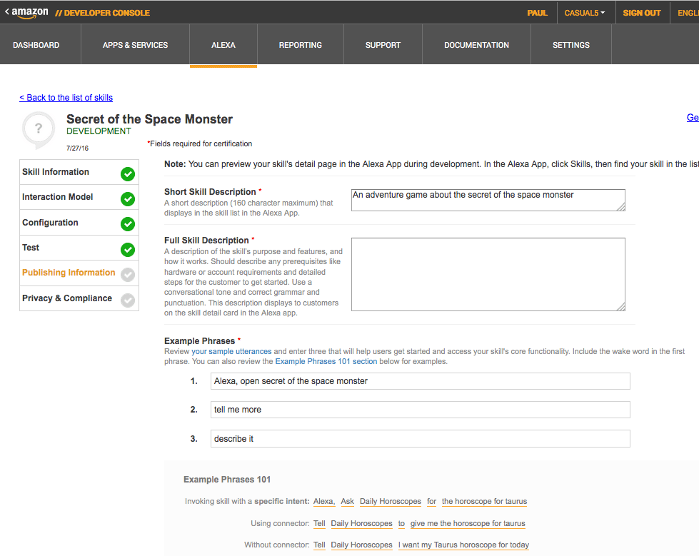Click Back to the list of skills
699x556 pixels.
tap(66, 98)
